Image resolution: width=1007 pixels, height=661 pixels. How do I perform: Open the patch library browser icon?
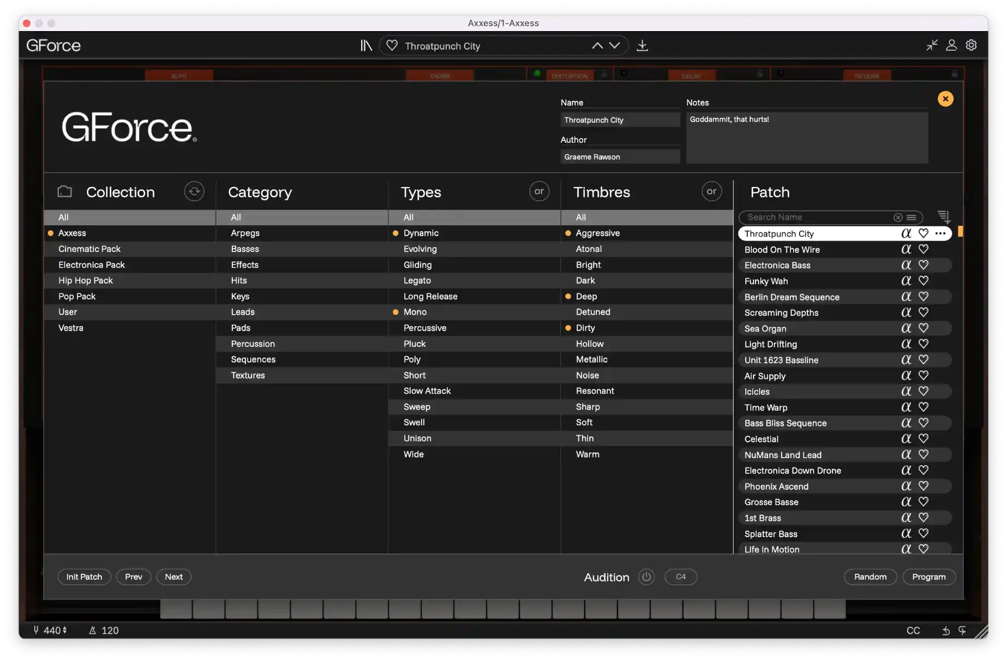tap(366, 46)
